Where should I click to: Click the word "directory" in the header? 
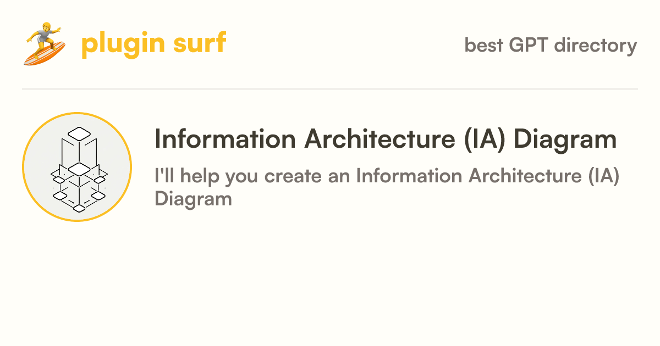click(596, 45)
